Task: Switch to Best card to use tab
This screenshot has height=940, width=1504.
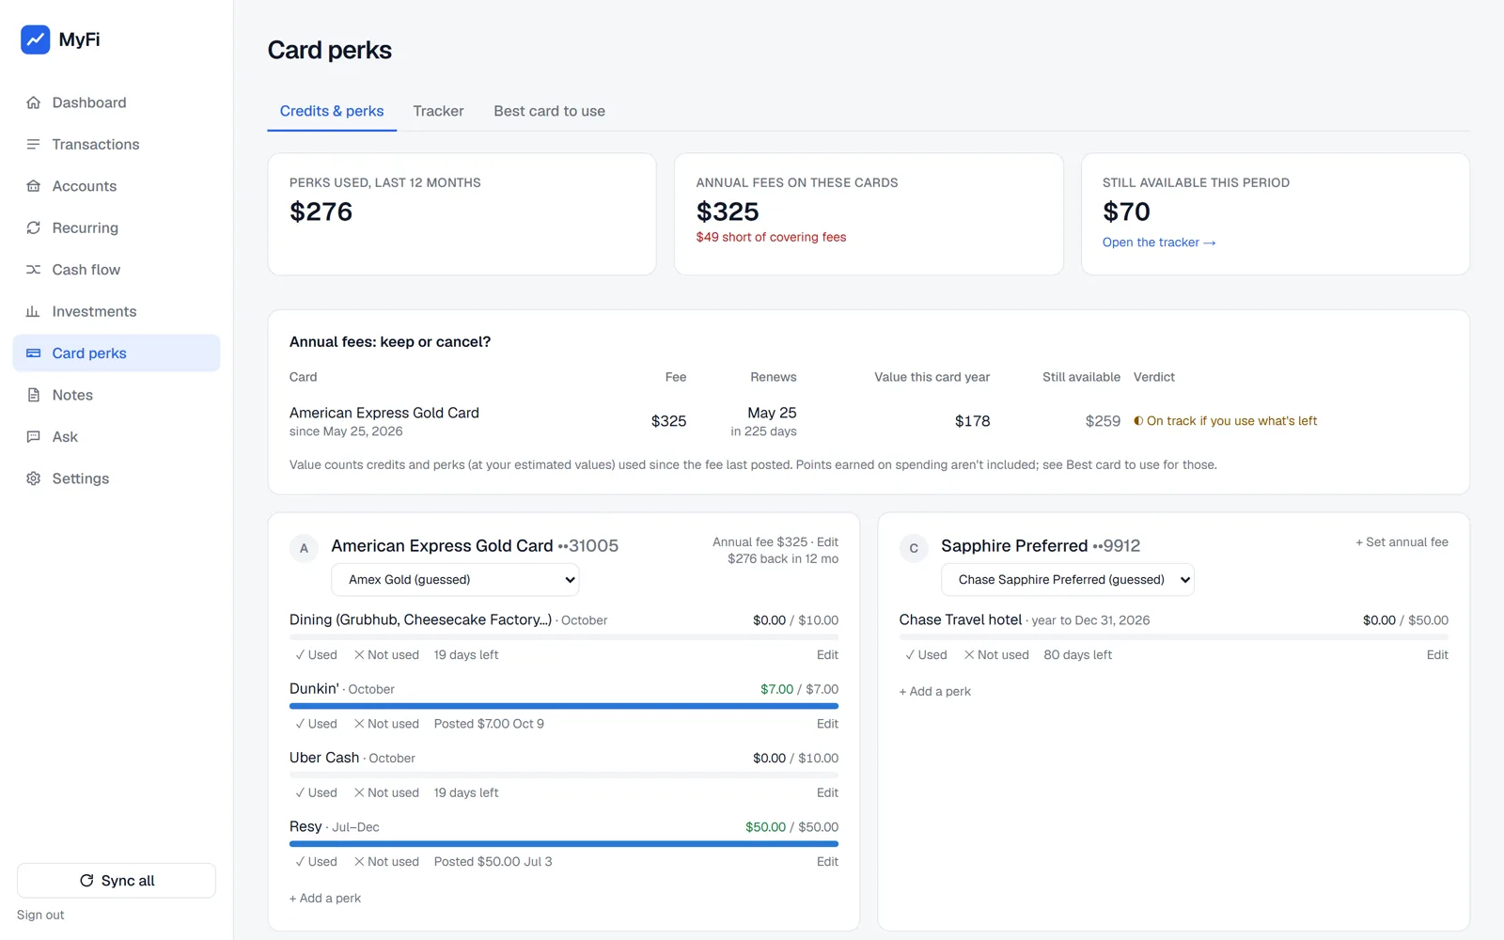Action: (549, 111)
